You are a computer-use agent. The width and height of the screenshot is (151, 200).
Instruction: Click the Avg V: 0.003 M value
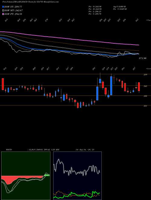pos(119,6)
